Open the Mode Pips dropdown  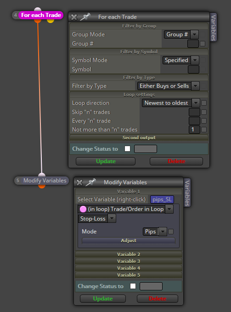coord(163,232)
